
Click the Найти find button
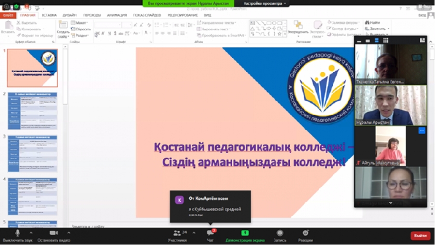point(373,23)
